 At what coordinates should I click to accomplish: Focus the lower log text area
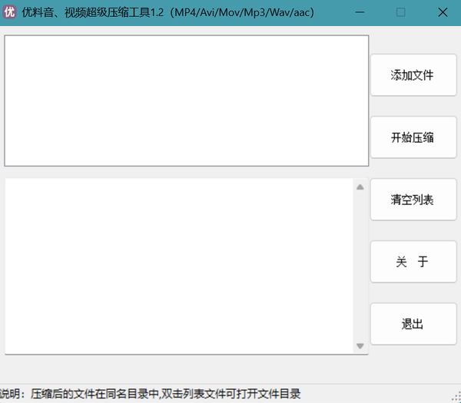179,266
